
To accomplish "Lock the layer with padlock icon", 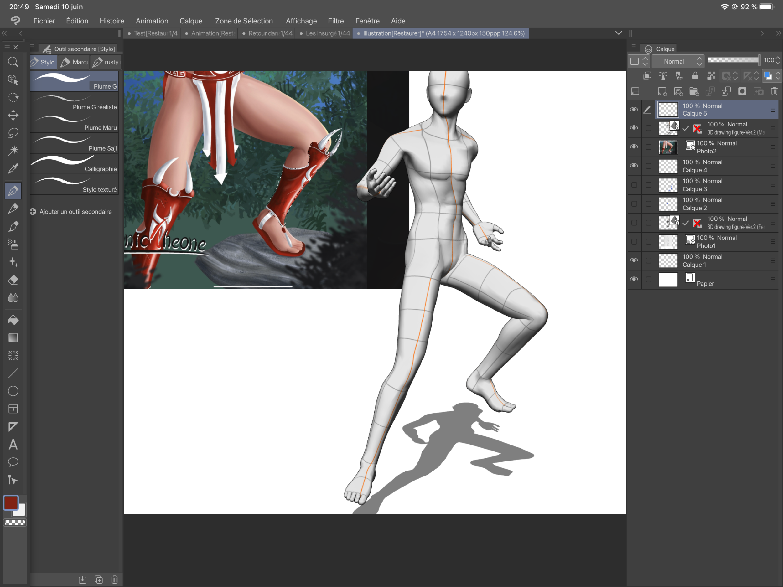I will [695, 76].
